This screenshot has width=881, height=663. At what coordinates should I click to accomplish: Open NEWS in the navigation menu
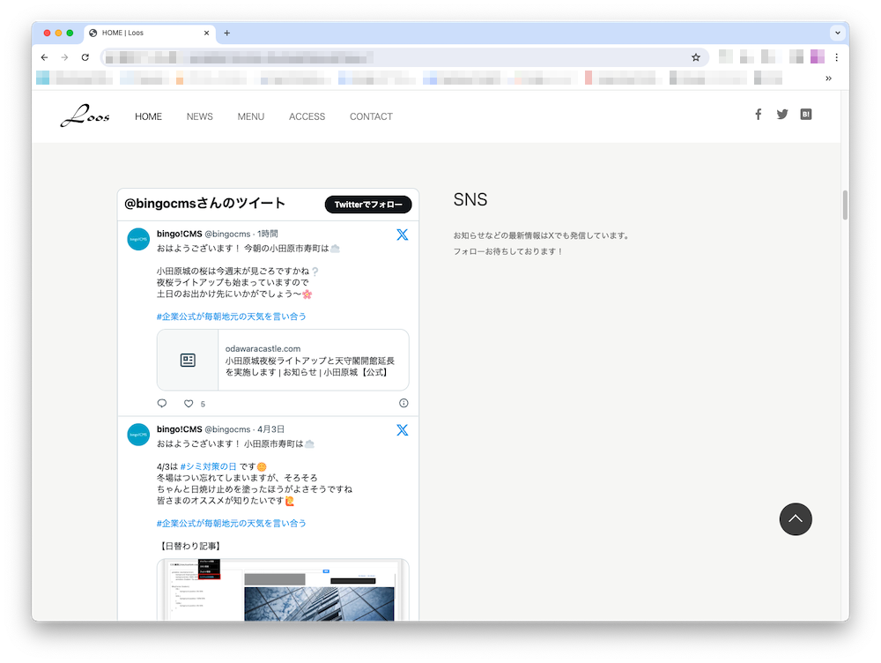[x=199, y=116]
